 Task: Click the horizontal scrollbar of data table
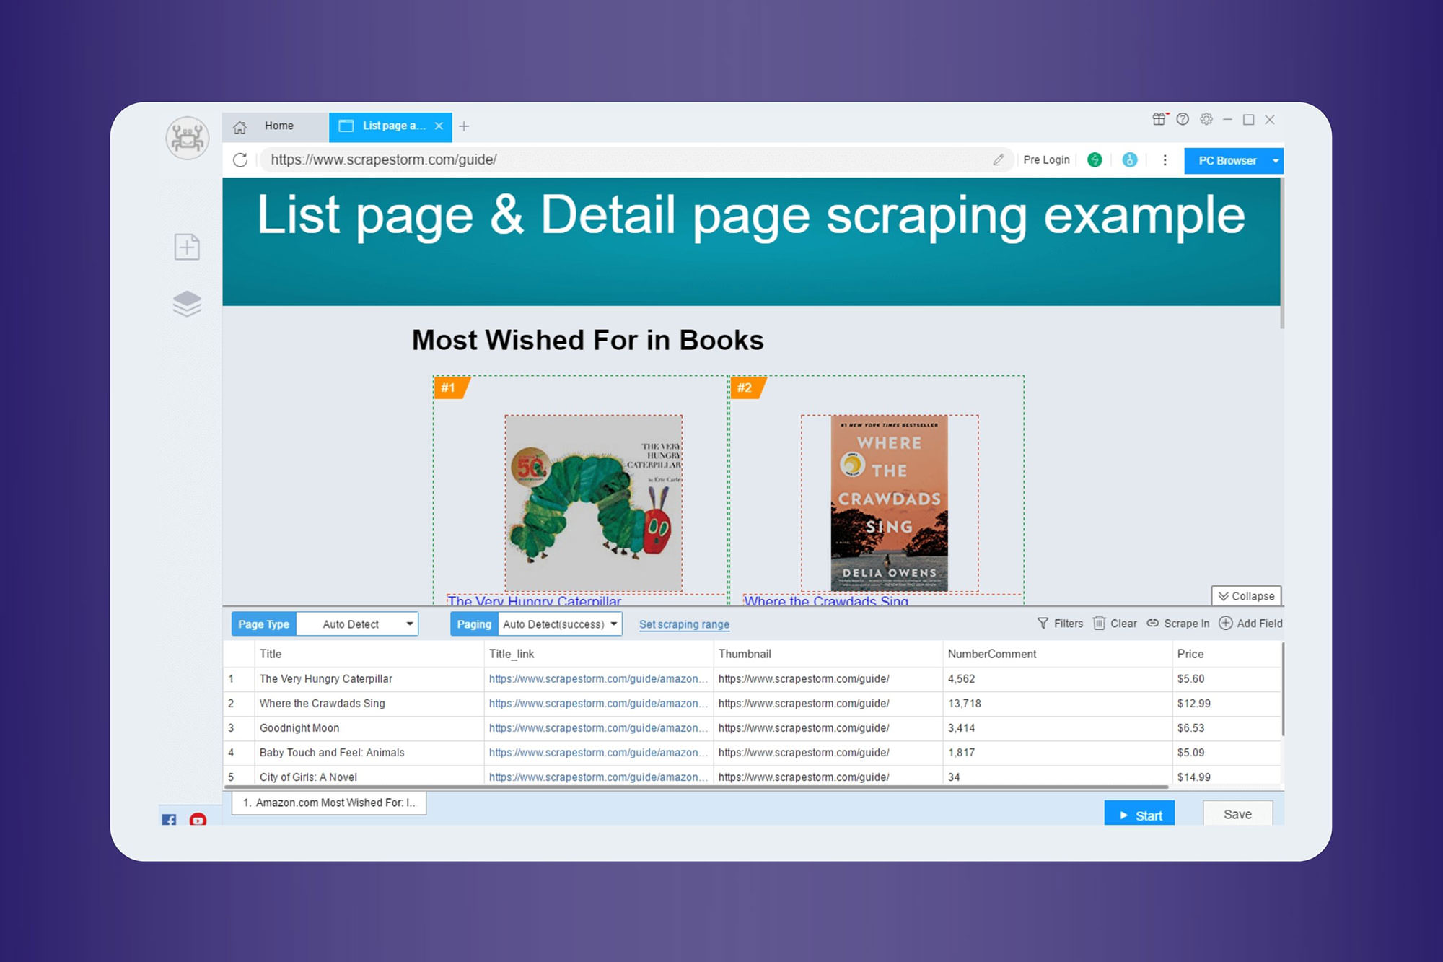696,787
